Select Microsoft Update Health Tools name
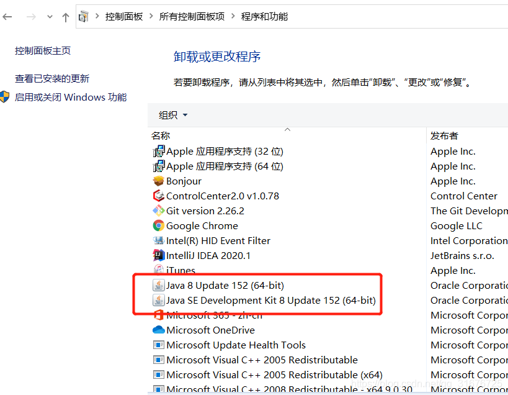This screenshot has height=395, width=508. [x=236, y=345]
